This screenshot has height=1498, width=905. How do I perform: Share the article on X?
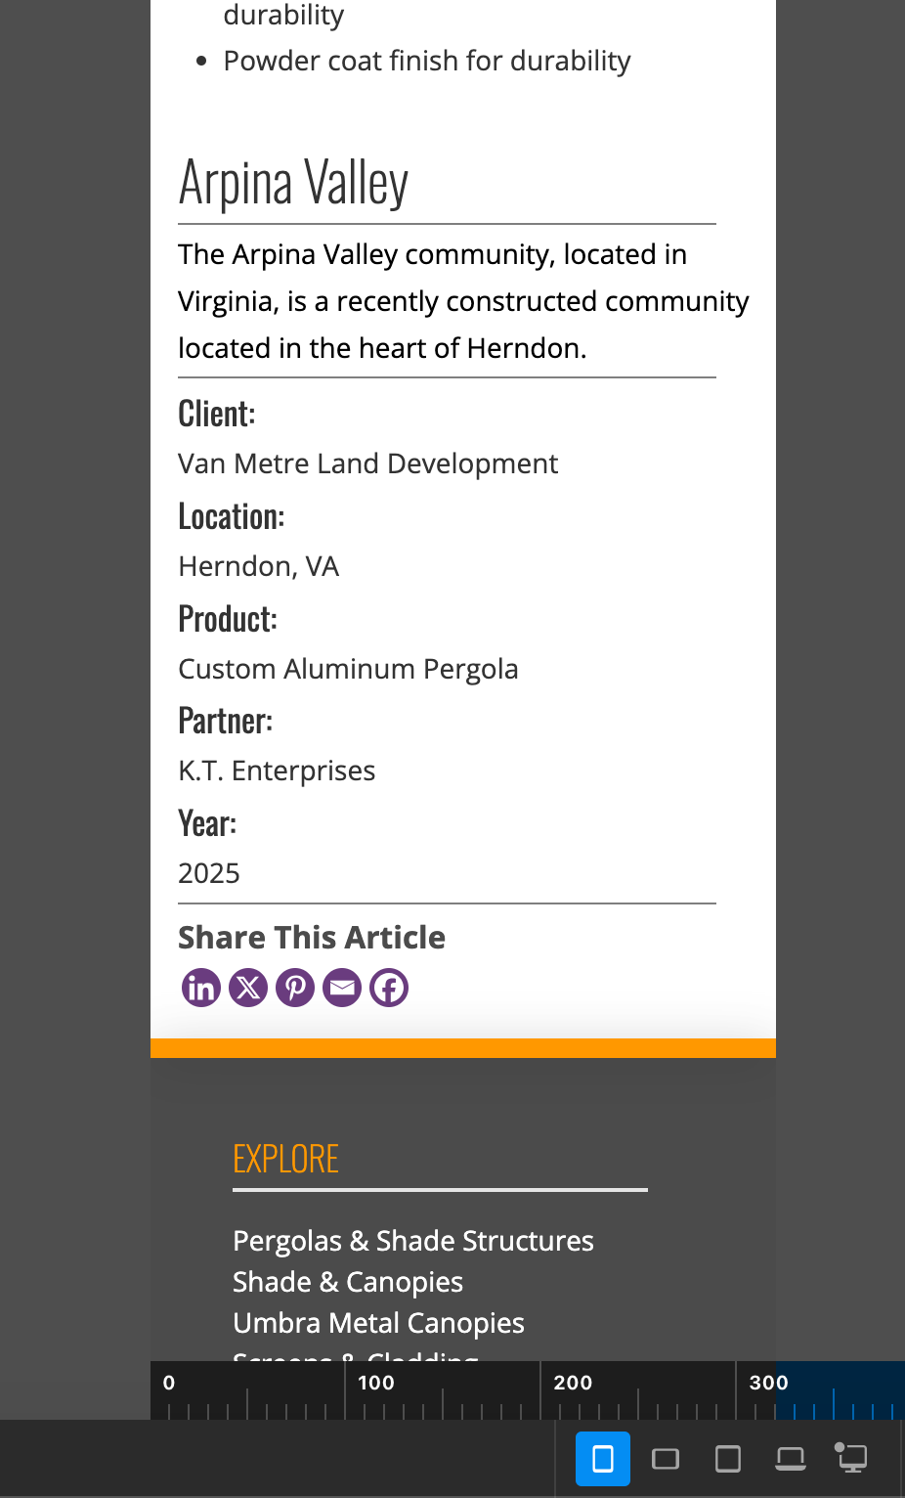pyautogui.click(x=248, y=988)
